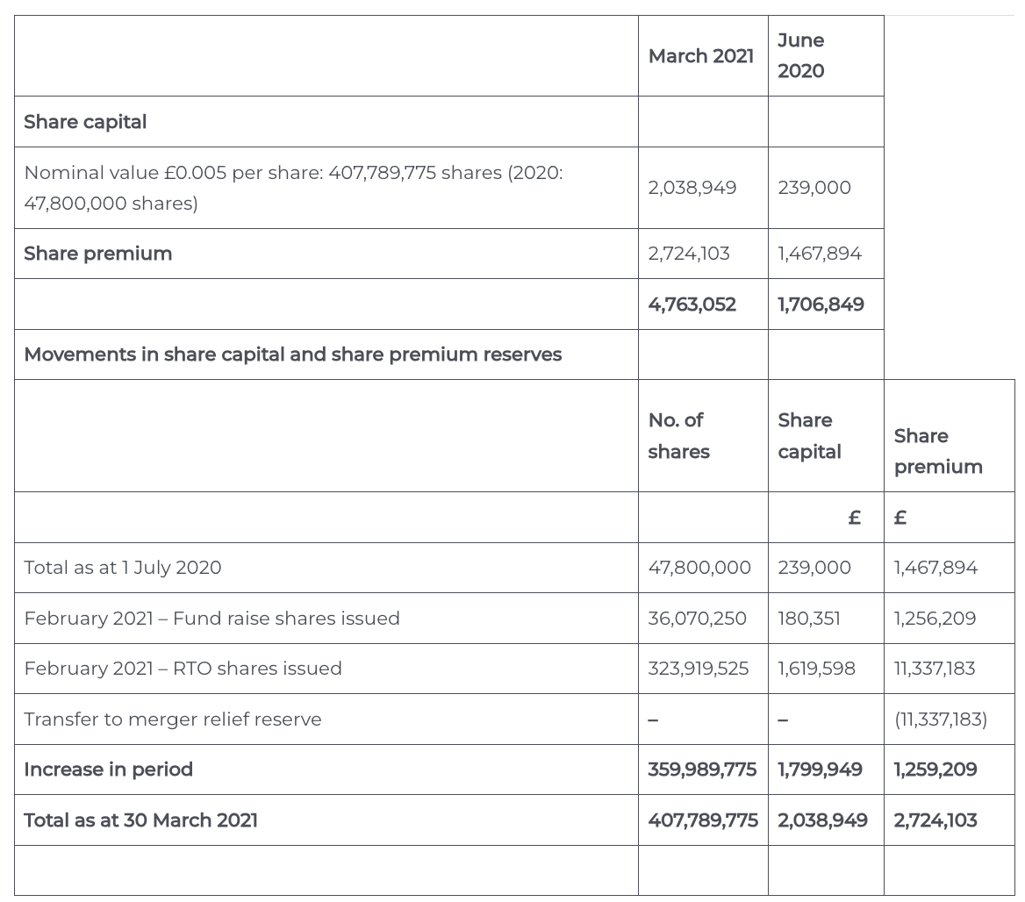Click the nominal value £0.005 per share description
1025x902 pixels.
pyautogui.click(x=293, y=188)
